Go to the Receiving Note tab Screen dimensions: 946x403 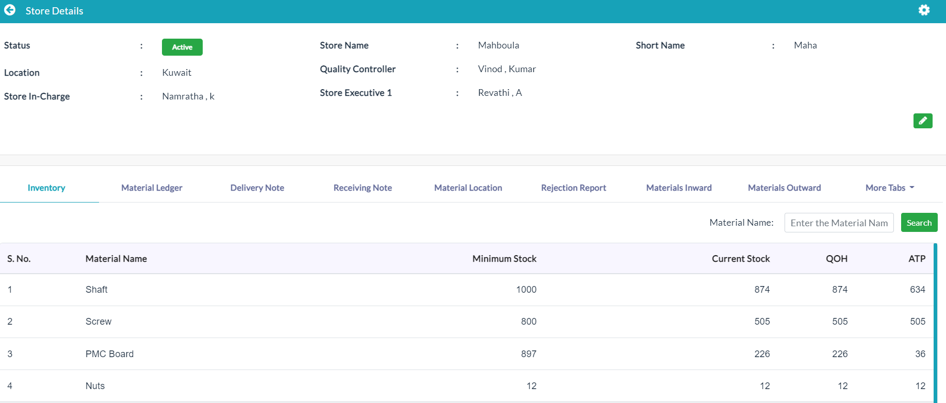pyautogui.click(x=363, y=188)
